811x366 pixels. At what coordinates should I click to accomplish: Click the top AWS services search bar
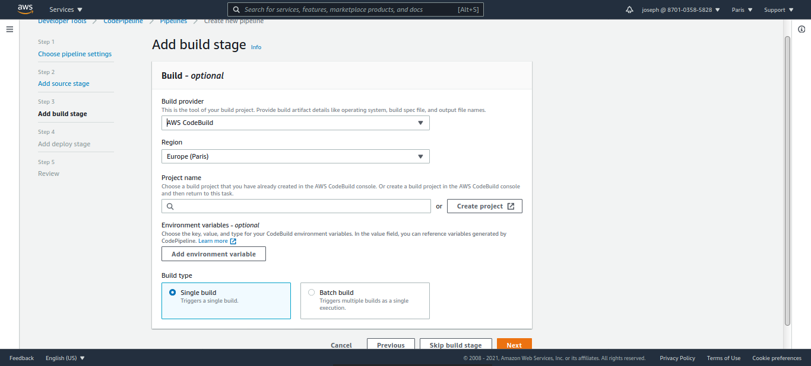356,9
